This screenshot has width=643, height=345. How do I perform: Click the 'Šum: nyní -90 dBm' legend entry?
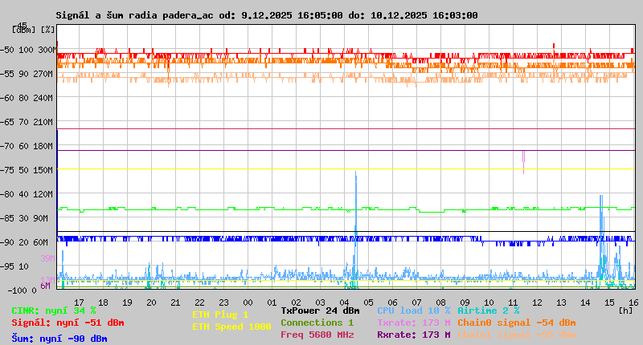(59, 339)
